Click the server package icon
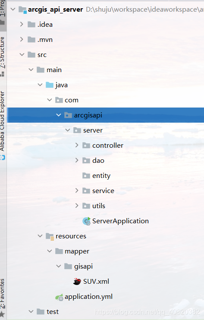 point(77,130)
